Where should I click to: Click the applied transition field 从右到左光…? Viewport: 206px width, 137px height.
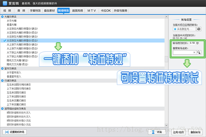[x=184, y=29]
